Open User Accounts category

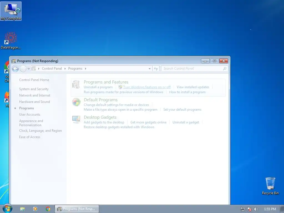click(x=29, y=115)
